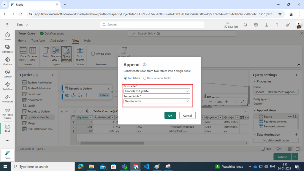Open Fabric settings gear
The height and width of the screenshot is (171, 304).
256,25
